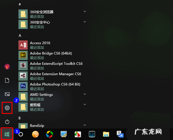This screenshot has height=140, width=173.
Task: Expand the Bandizip folder chevron
Action: pos(85,125)
